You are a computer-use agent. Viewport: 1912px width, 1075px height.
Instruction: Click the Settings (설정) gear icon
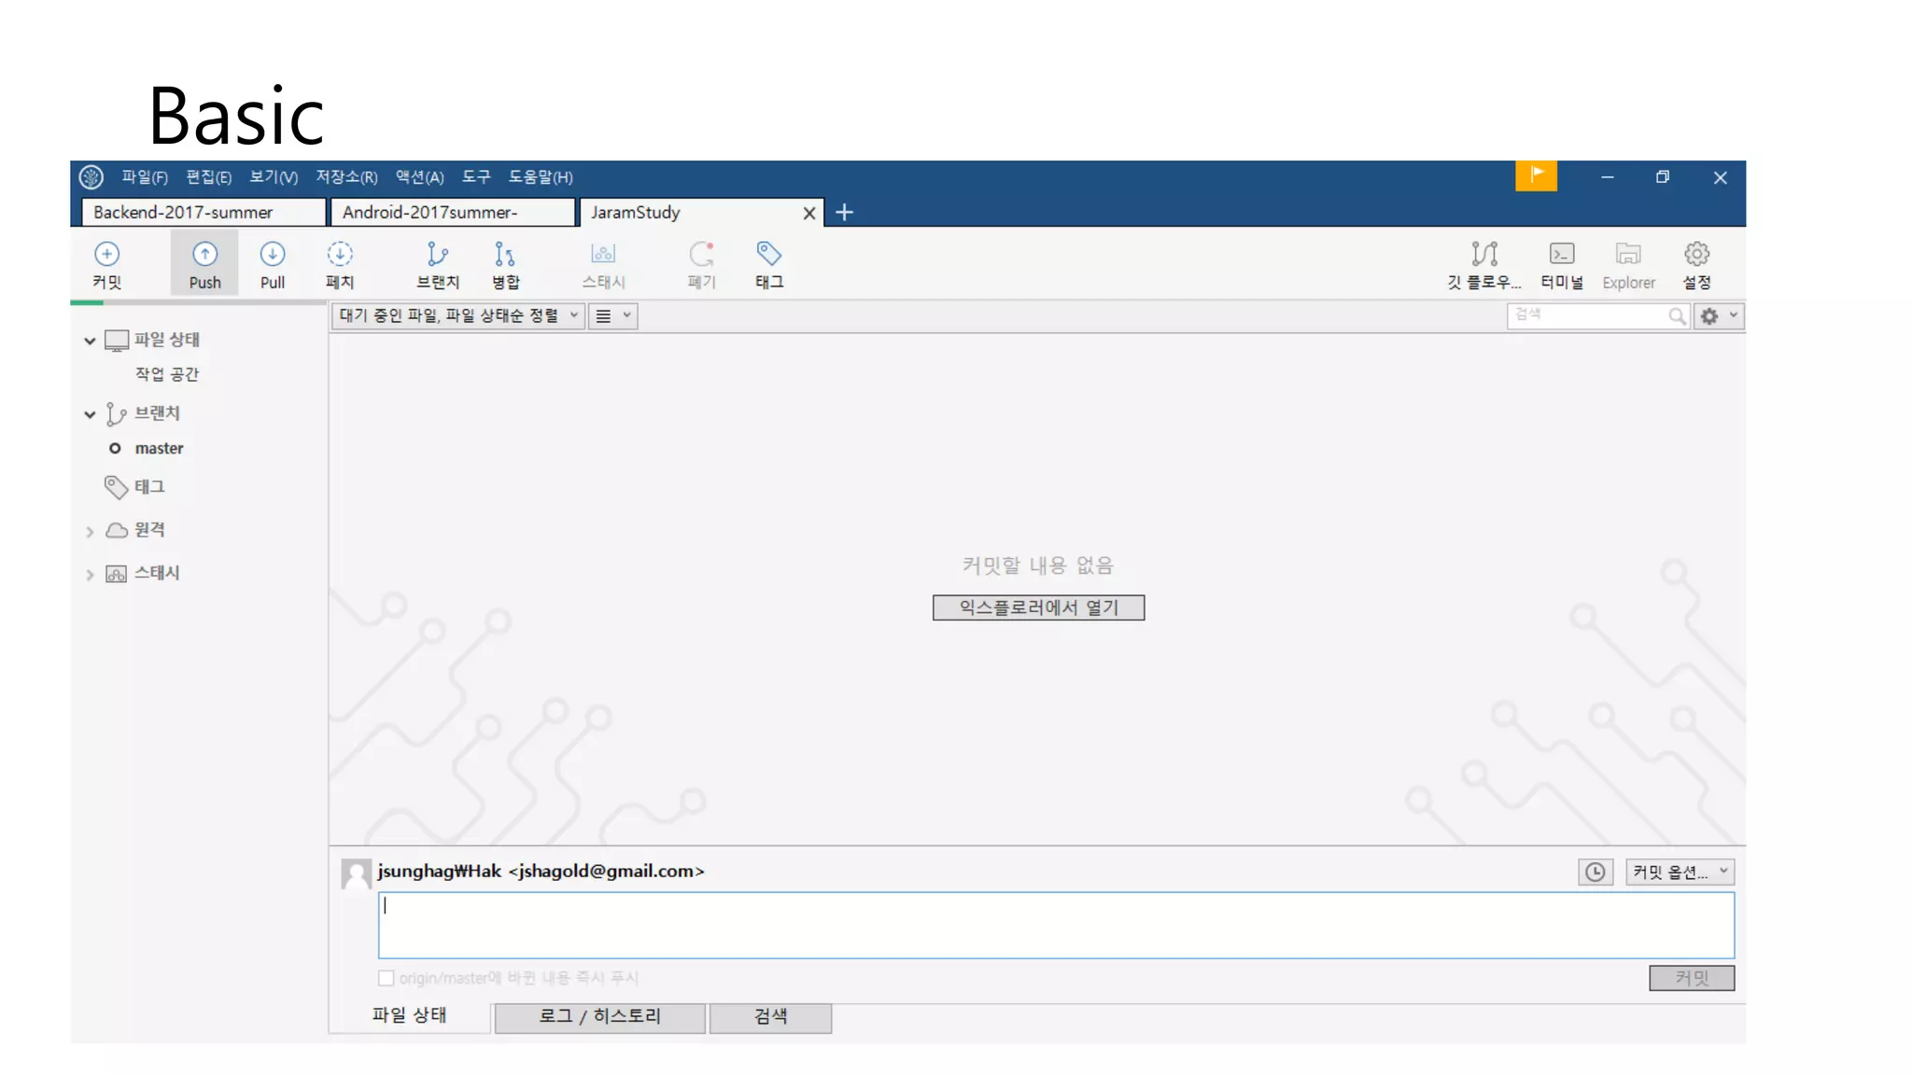click(1696, 254)
